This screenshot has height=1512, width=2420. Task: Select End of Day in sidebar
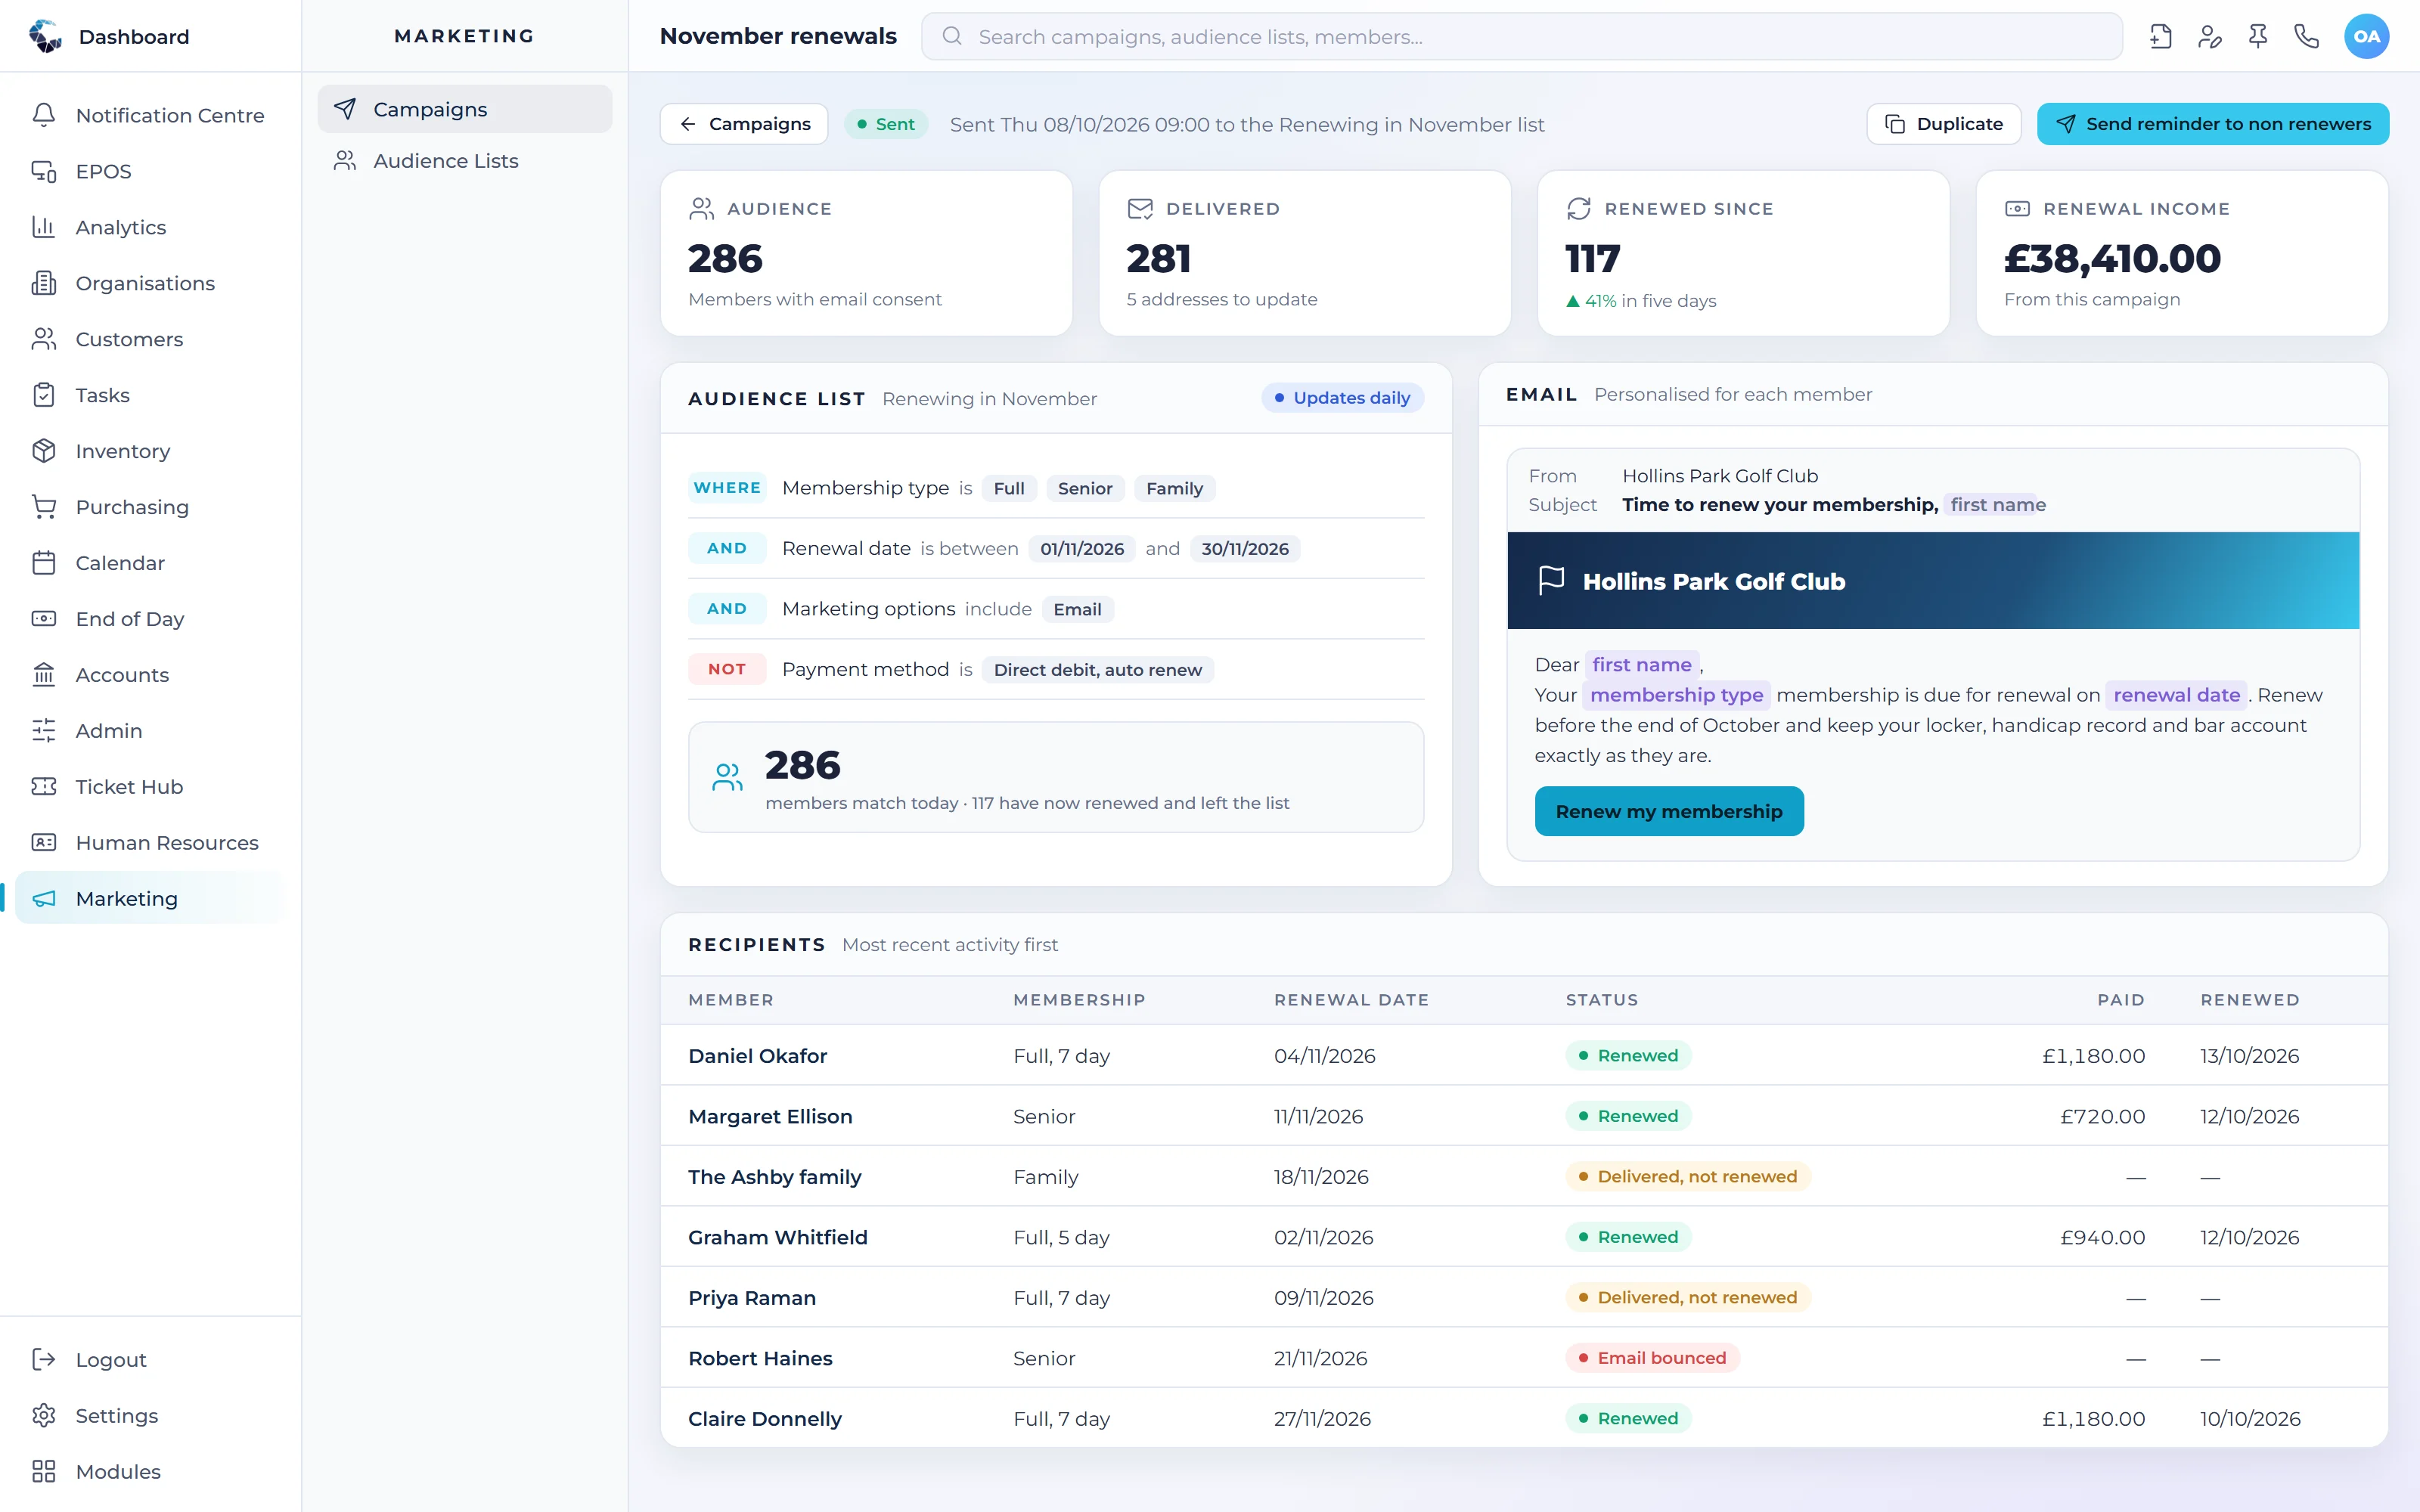coord(150,619)
